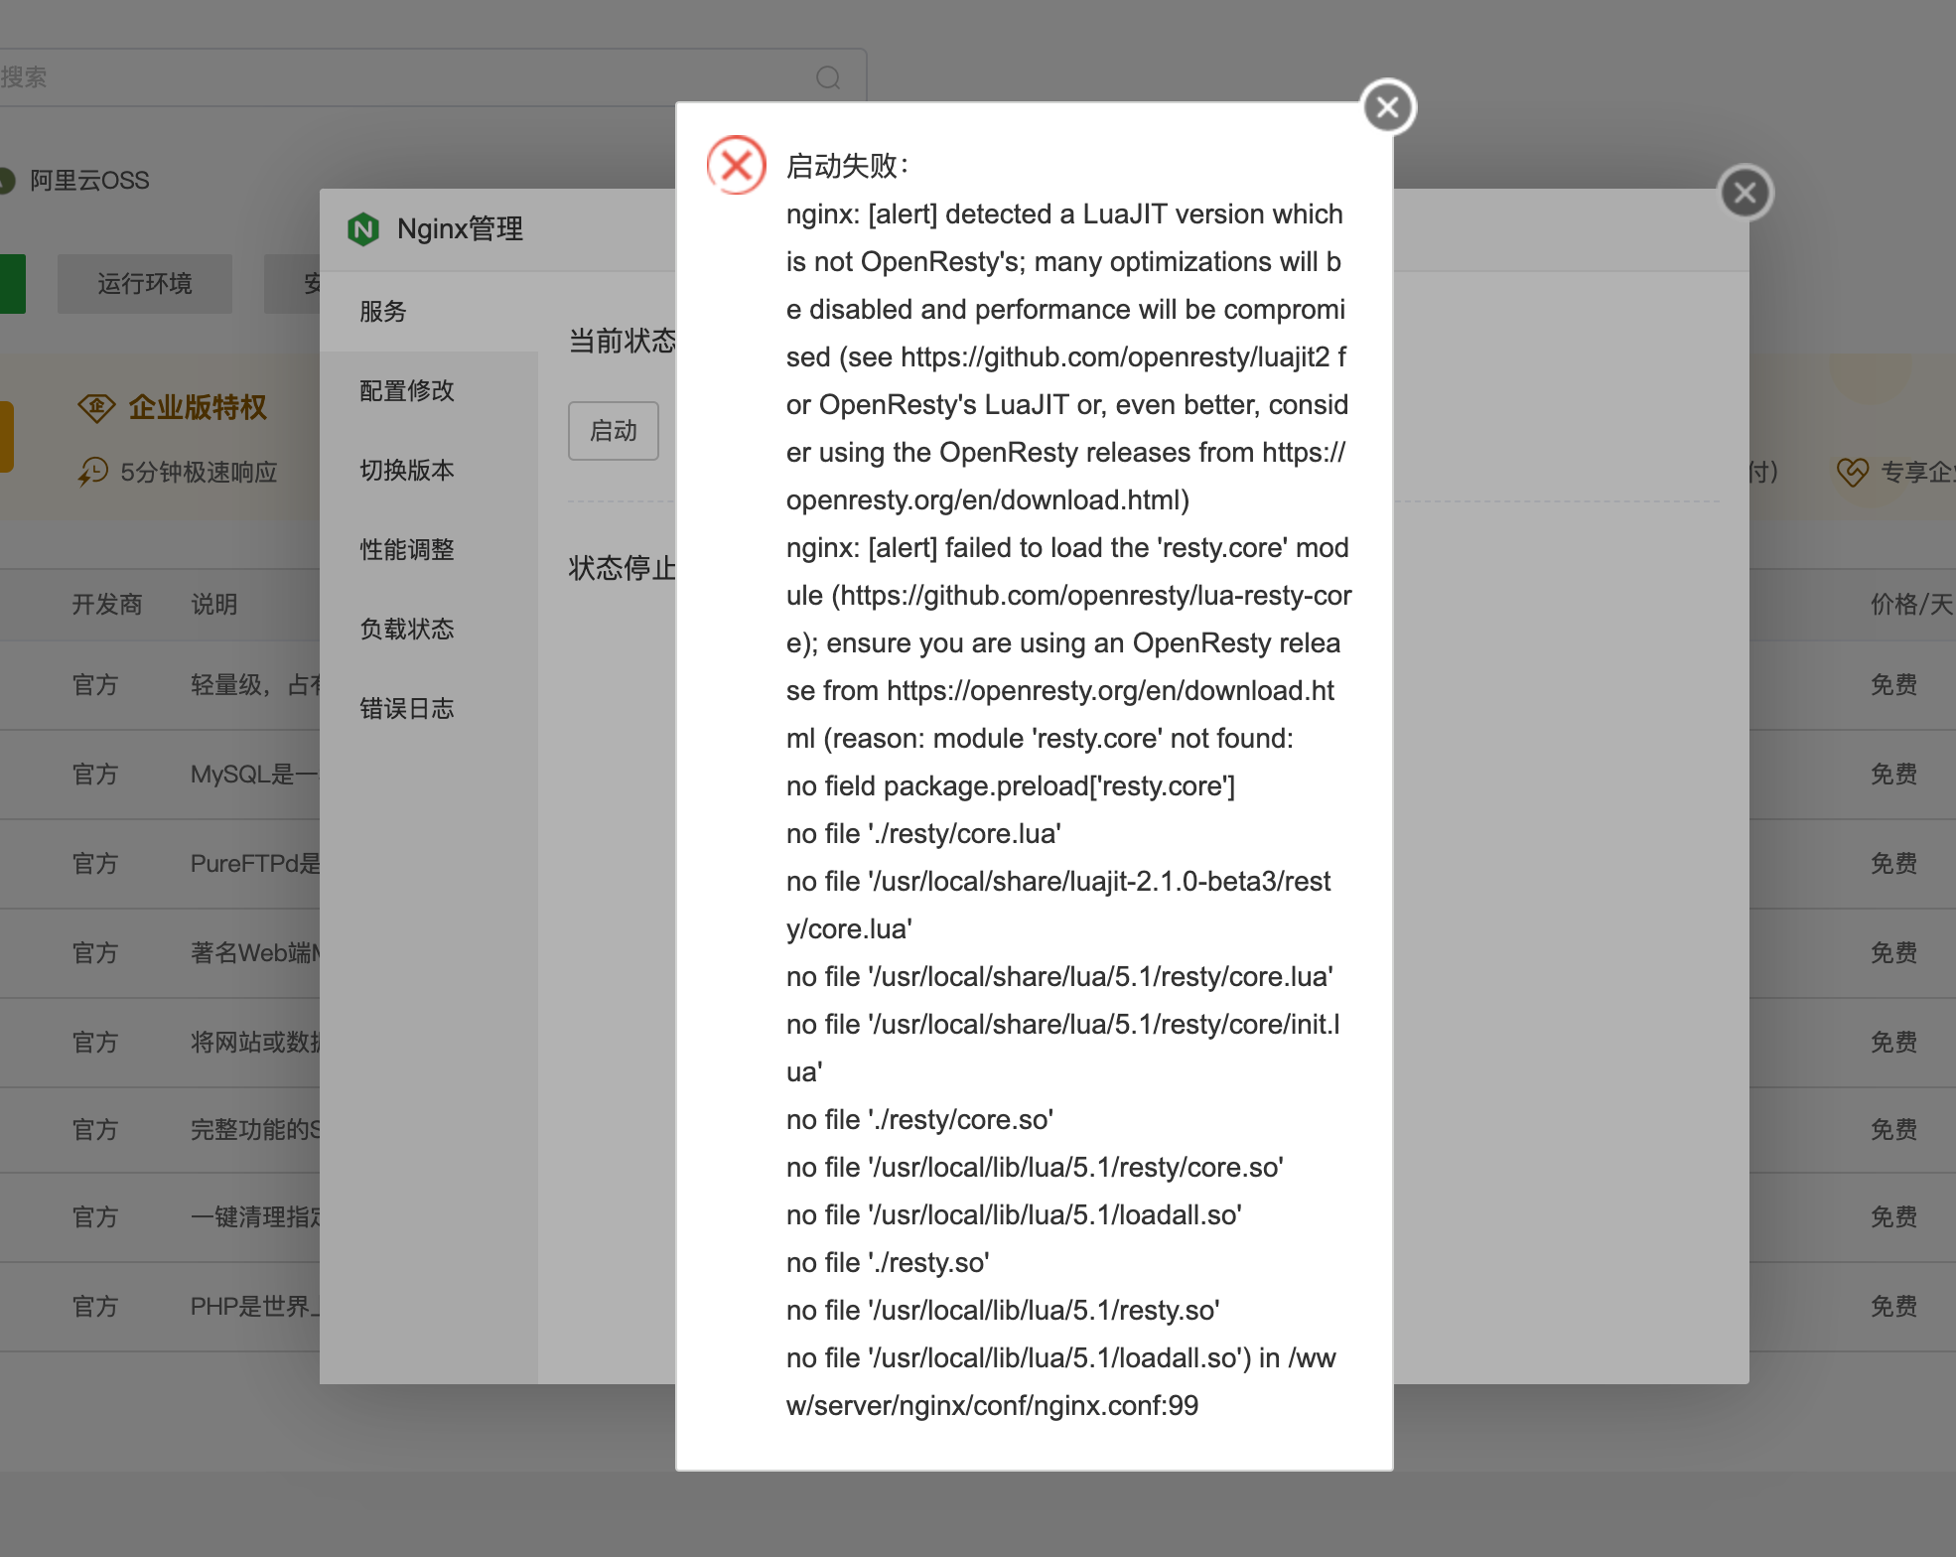Open the 服务 tab in Nginx管理
Viewport: 1956px width, 1557px height.
(429, 312)
